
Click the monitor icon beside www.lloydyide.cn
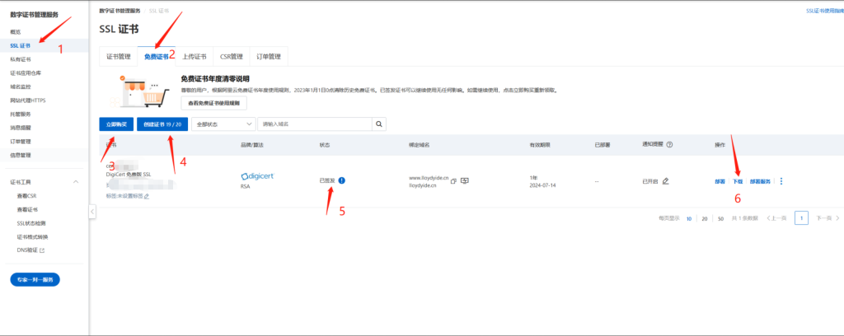[x=465, y=180]
